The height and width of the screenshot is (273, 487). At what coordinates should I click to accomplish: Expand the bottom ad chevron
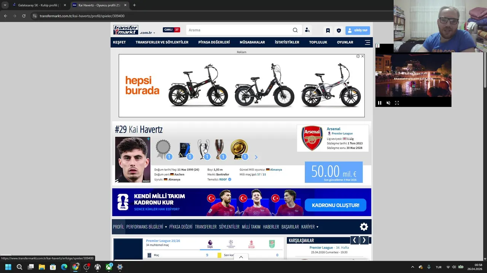pyautogui.click(x=241, y=257)
